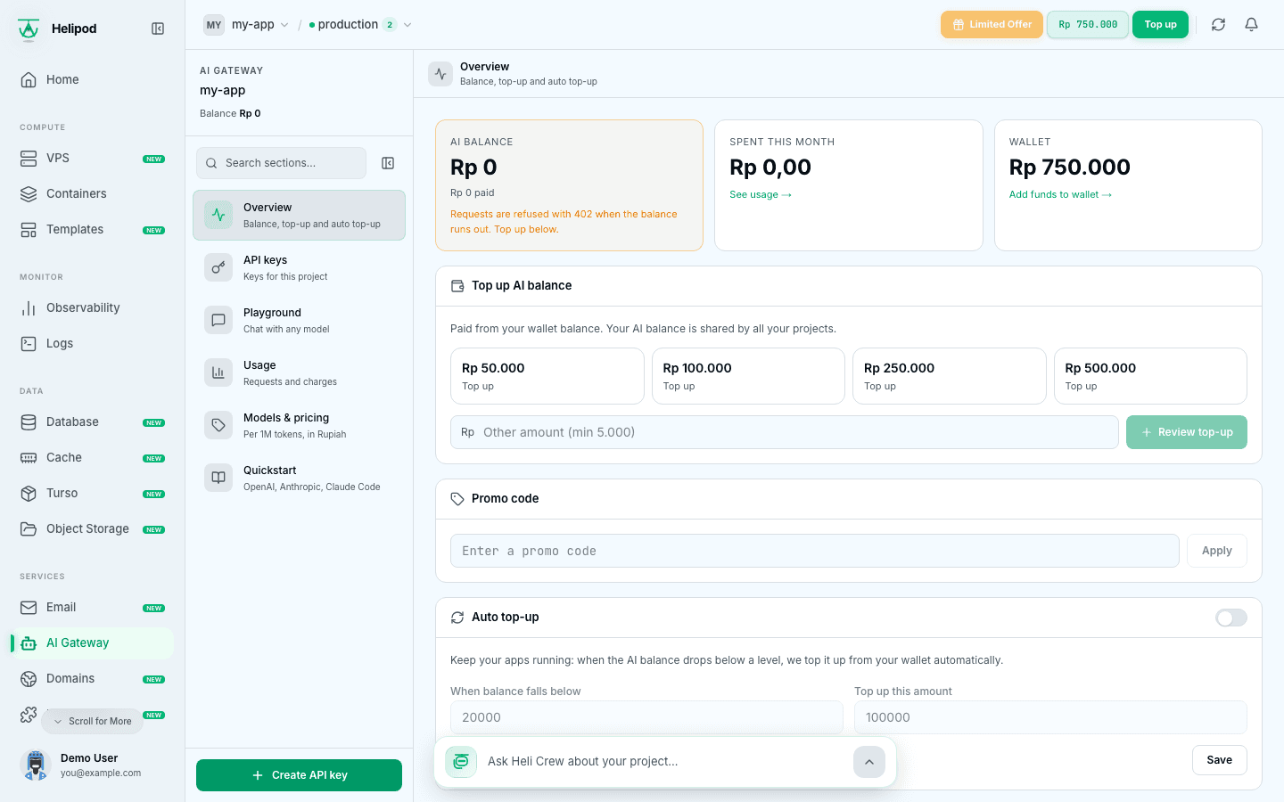This screenshot has height=802, width=1284.
Task: Apply the promo code
Action: coord(1217,551)
